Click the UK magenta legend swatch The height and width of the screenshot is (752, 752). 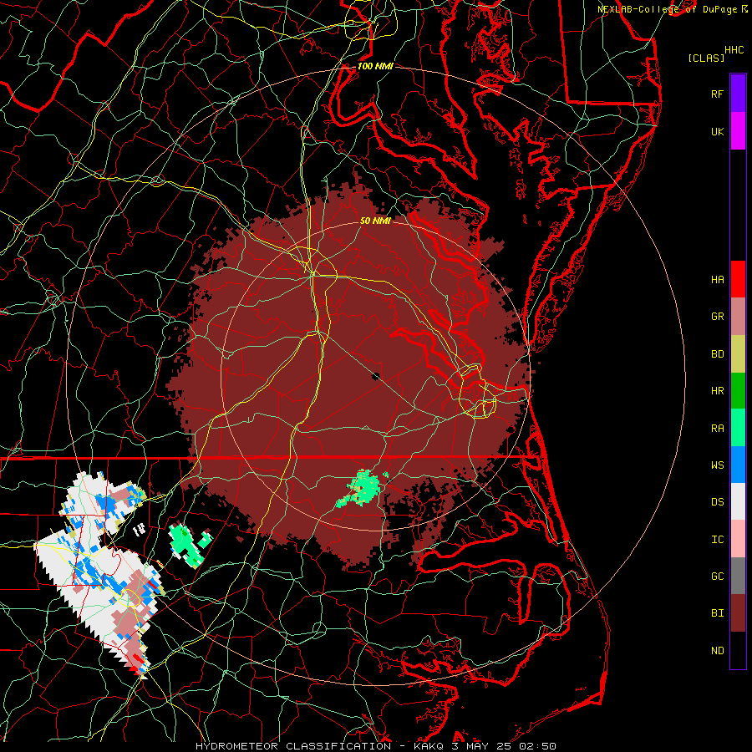(738, 131)
